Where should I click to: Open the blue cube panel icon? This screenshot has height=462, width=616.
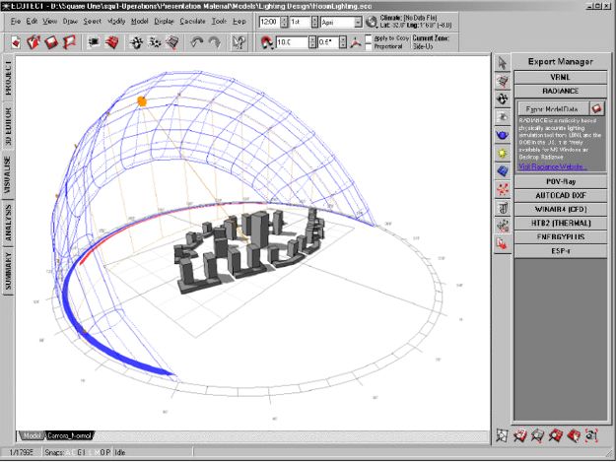point(503,170)
